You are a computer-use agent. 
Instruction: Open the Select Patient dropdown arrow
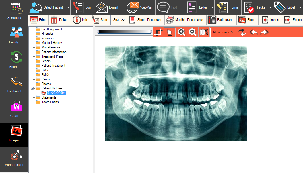[68, 8]
